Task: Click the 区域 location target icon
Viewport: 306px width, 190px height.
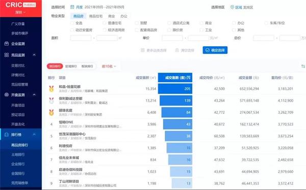Action: (x=232, y=7)
